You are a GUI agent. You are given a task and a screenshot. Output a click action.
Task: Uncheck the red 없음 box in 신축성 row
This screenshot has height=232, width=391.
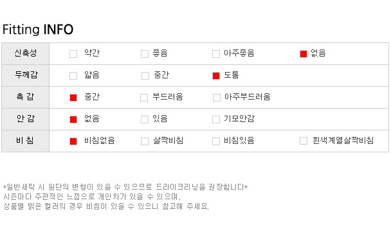pyautogui.click(x=304, y=54)
